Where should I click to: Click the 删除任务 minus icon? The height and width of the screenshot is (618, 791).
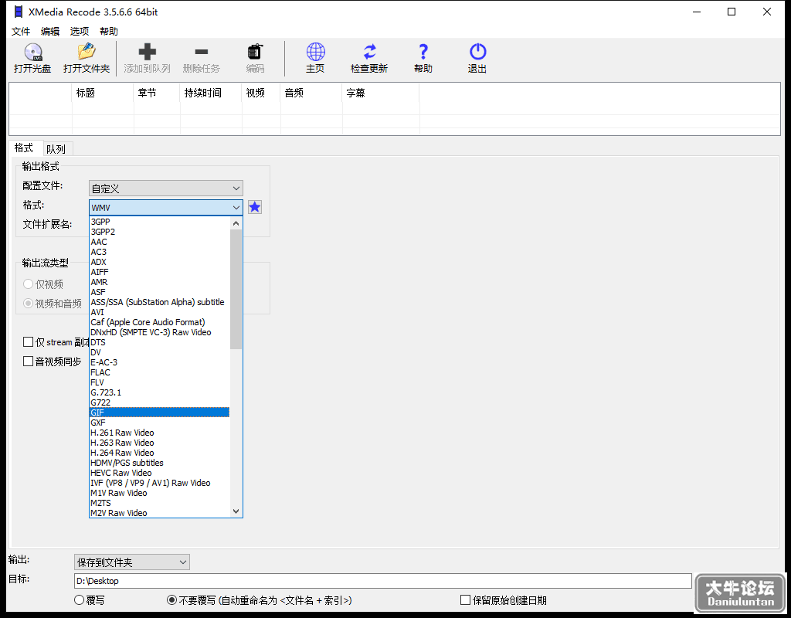(202, 52)
